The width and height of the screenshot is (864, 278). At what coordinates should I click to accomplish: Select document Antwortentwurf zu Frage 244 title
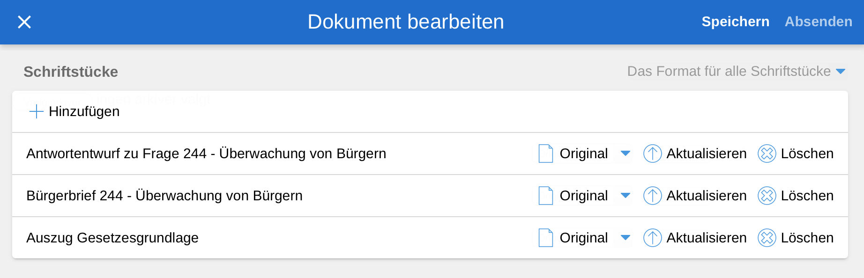coord(206,154)
